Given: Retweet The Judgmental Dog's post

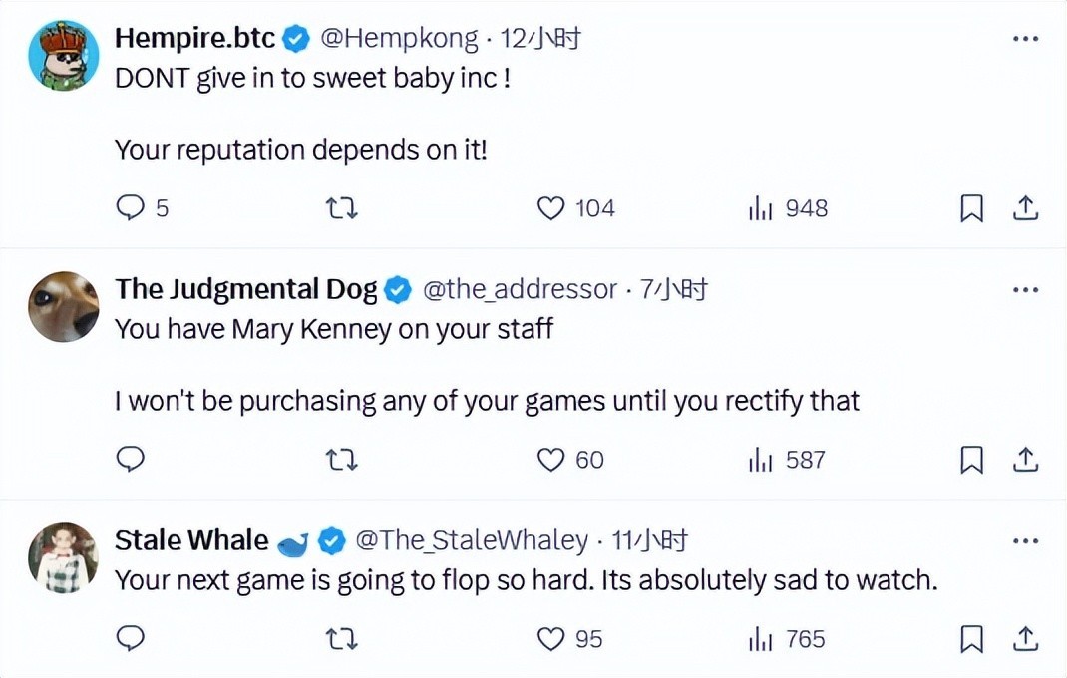Looking at the screenshot, I should click(342, 459).
